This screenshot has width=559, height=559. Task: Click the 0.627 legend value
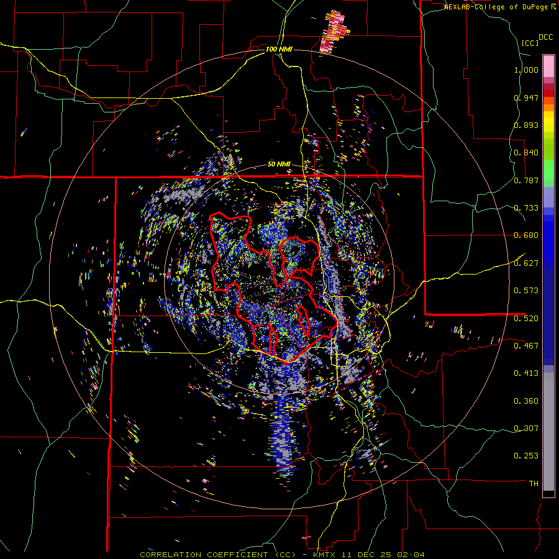526,263
